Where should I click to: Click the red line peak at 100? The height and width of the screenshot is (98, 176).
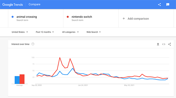(x=60, y=57)
